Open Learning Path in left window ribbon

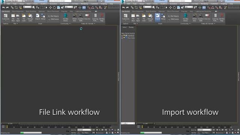pyautogui.click(x=95, y=18)
